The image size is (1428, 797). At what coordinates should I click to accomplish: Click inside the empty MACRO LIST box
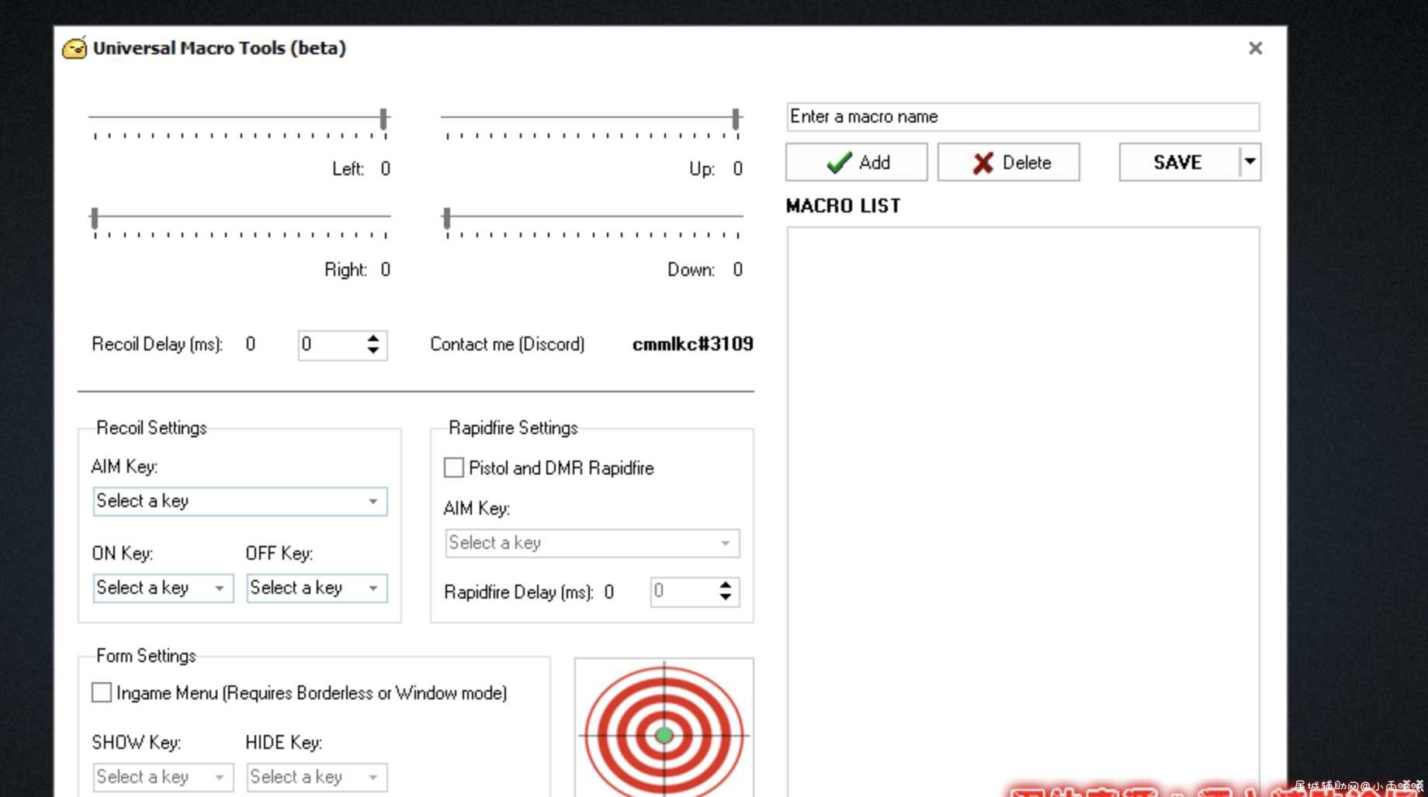coord(1023,504)
